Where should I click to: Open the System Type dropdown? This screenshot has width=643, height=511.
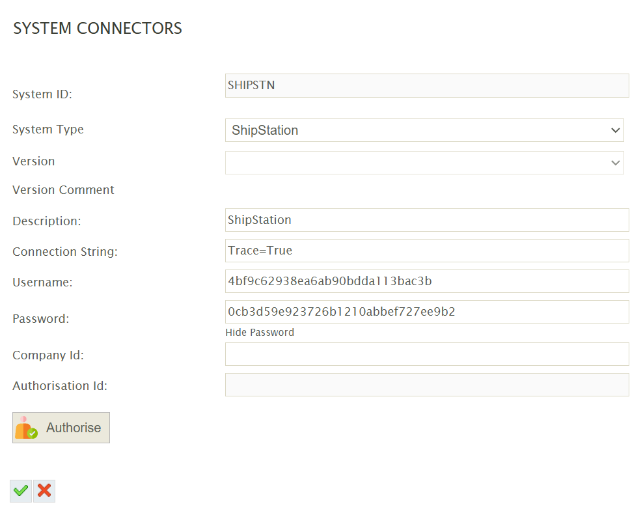424,130
